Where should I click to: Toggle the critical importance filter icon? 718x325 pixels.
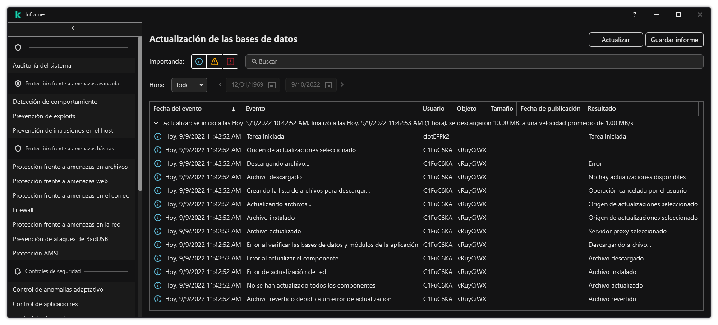coord(230,61)
